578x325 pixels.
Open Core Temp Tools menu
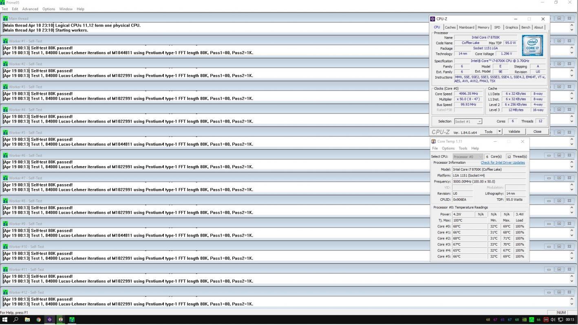click(x=463, y=148)
